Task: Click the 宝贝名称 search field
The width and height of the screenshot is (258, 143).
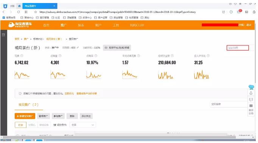Action: [229, 104]
